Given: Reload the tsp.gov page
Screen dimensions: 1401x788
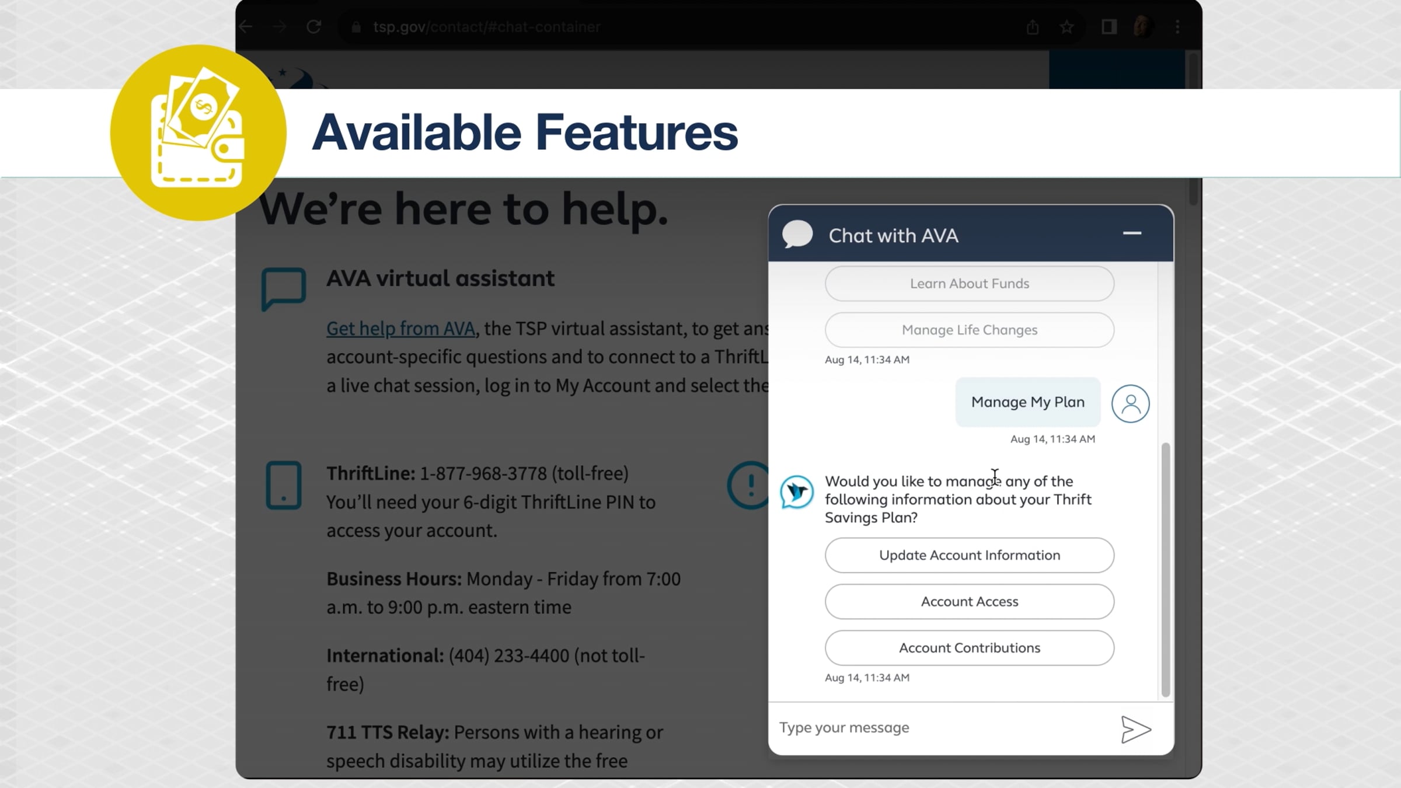Looking at the screenshot, I should point(314,27).
